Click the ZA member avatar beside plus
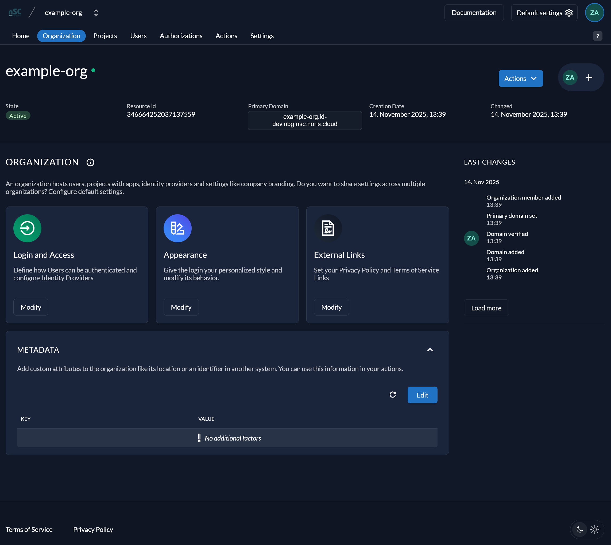This screenshot has height=545, width=611. (570, 77)
